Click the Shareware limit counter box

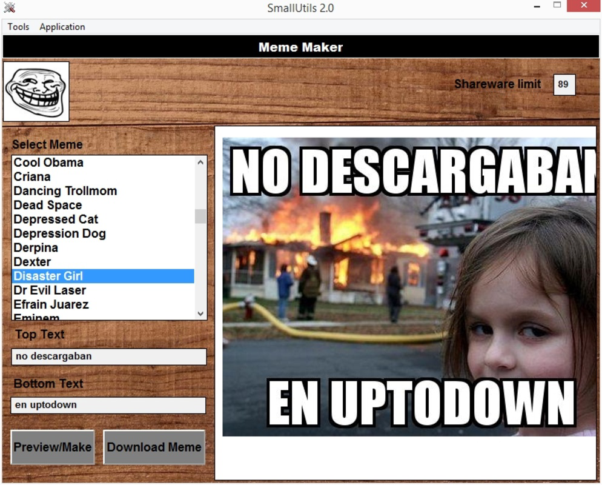coord(564,84)
